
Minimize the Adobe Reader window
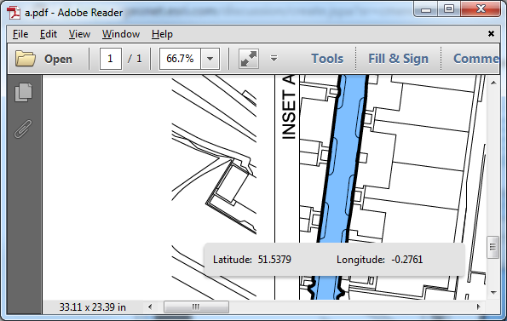click(x=426, y=9)
